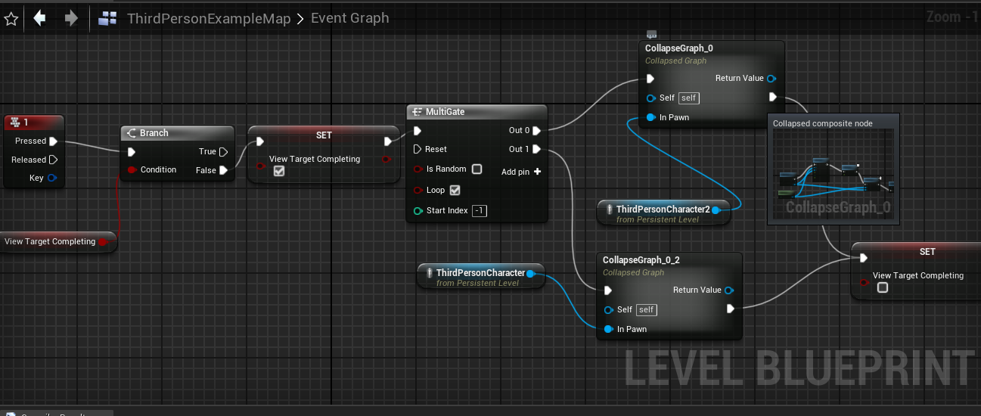Navigate back with the left arrow
981x416 pixels.
click(x=40, y=18)
